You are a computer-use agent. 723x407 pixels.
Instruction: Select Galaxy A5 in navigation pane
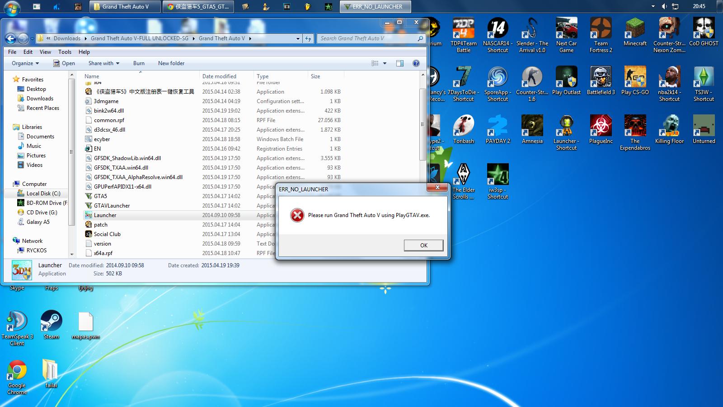coord(38,222)
